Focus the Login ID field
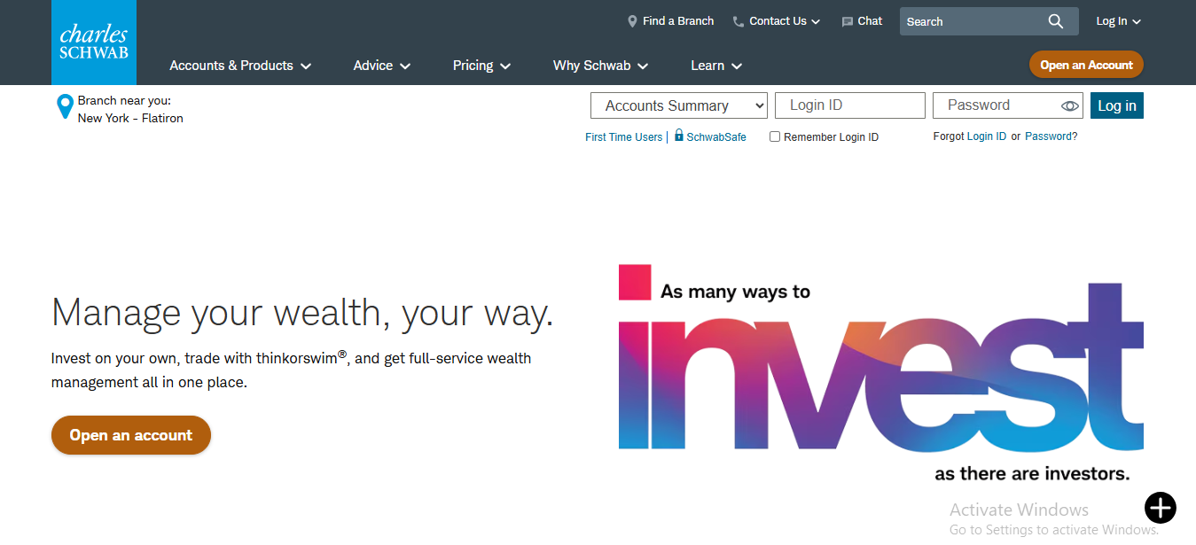 850,105
